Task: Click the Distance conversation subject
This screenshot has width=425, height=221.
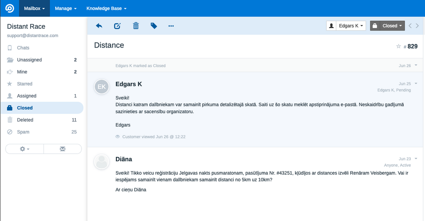Action: [109, 45]
